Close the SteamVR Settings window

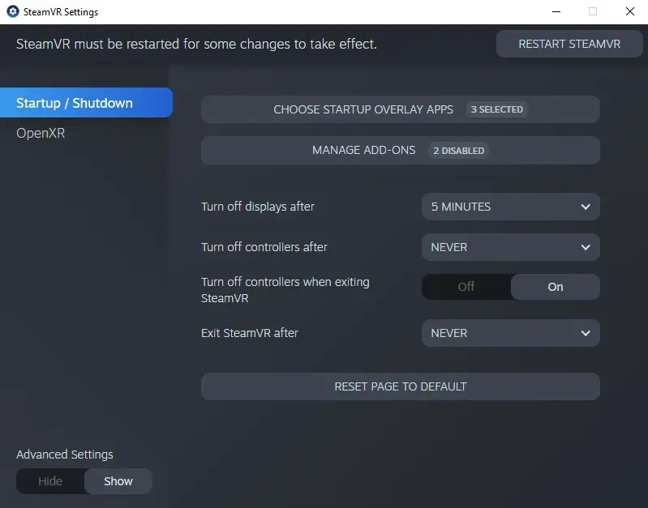630,11
